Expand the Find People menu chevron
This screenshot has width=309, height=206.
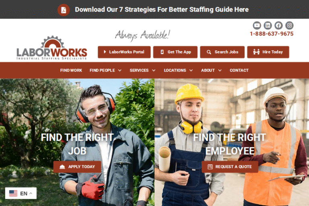(119, 70)
